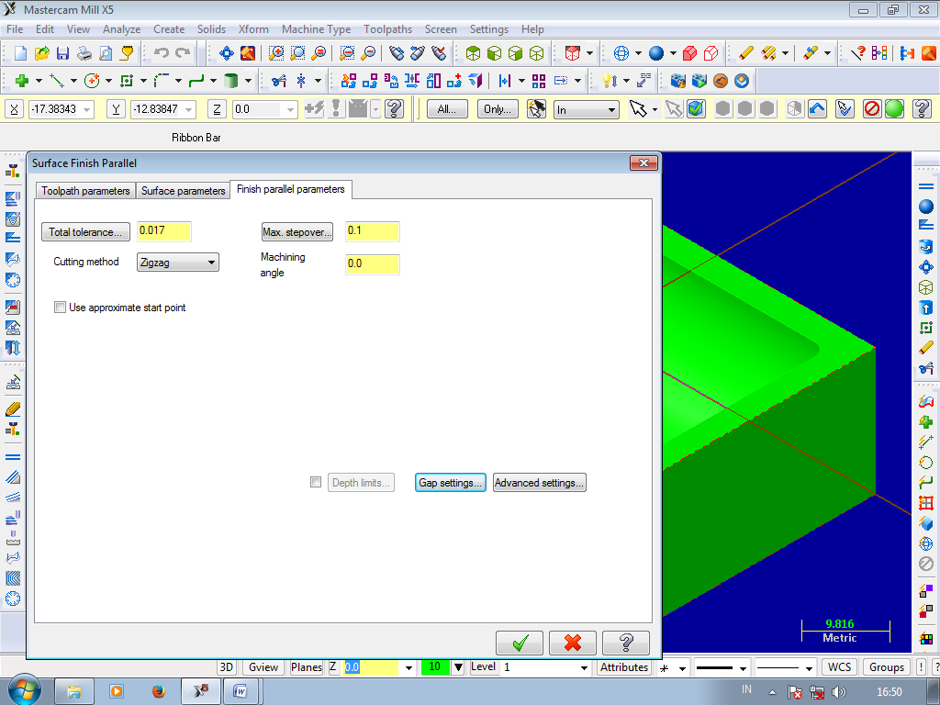The width and height of the screenshot is (940, 705).
Task: Click the WCS status bar button
Action: tap(839, 667)
